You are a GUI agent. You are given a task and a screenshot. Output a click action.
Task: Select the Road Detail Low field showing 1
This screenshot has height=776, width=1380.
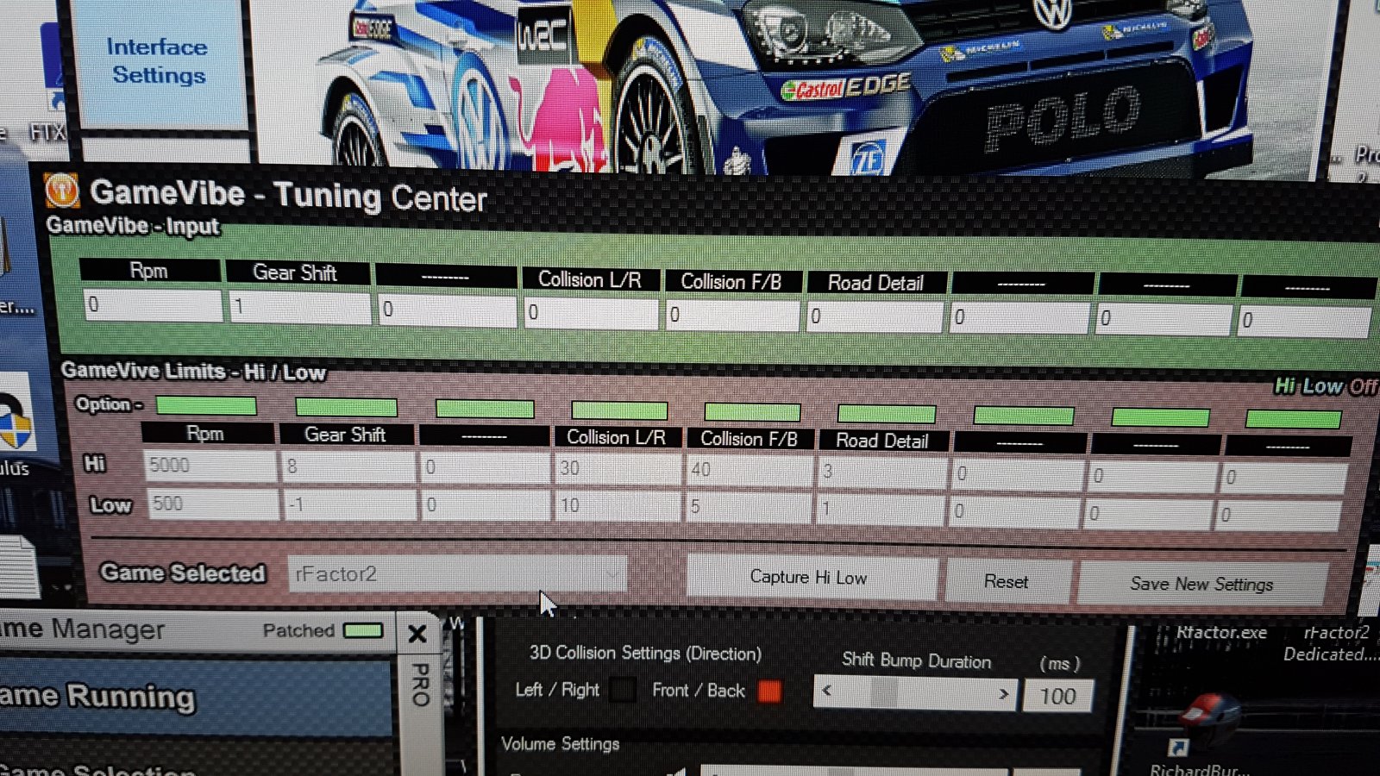[x=880, y=509]
